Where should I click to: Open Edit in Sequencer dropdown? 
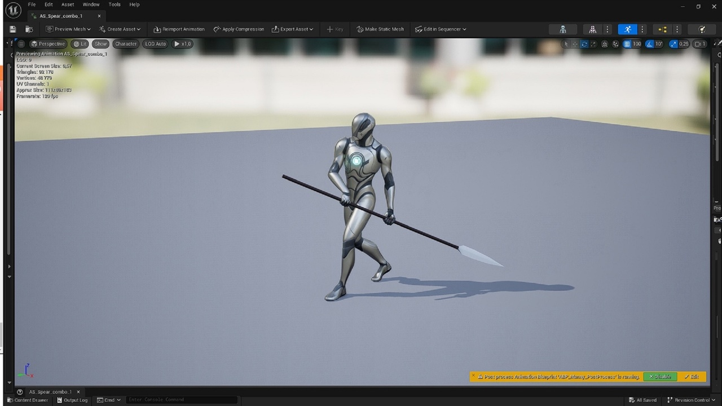[441, 29]
